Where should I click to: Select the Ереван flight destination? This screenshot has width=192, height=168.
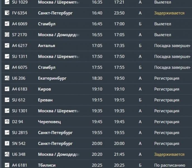45,100
